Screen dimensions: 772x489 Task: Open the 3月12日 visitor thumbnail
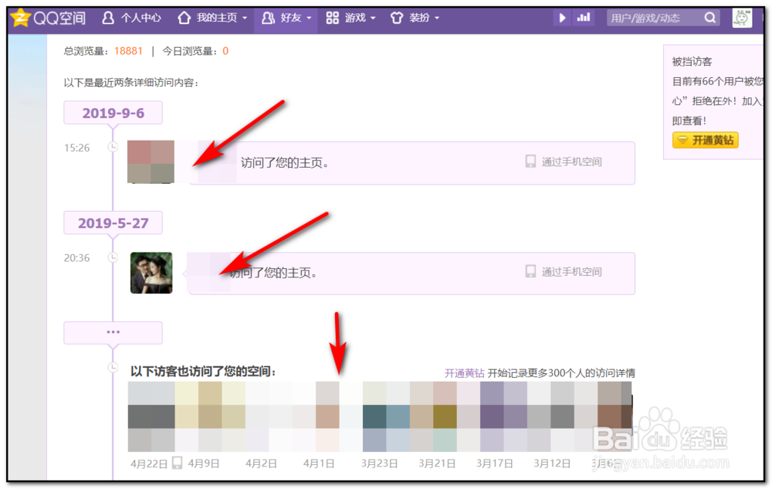coord(554,416)
